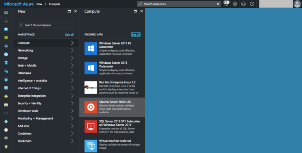Clear the Search resources box with X
The width and height of the screenshot is (302, 153).
tap(218, 4)
